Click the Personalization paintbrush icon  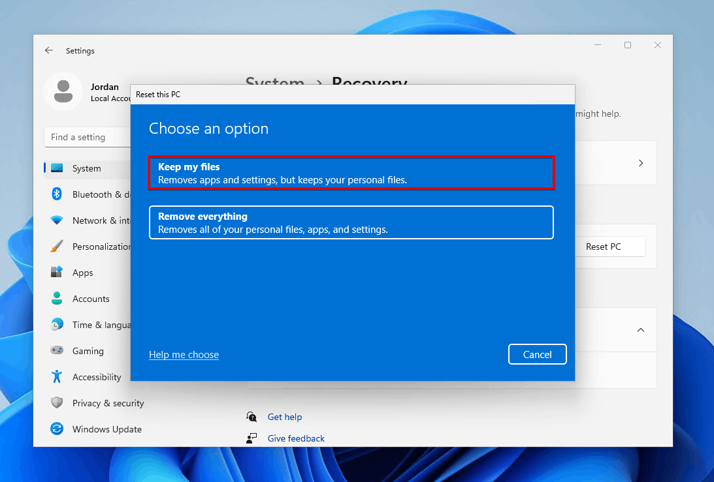(x=57, y=247)
